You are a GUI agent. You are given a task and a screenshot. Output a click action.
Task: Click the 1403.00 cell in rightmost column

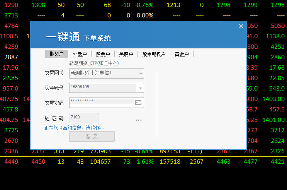[273, 99]
